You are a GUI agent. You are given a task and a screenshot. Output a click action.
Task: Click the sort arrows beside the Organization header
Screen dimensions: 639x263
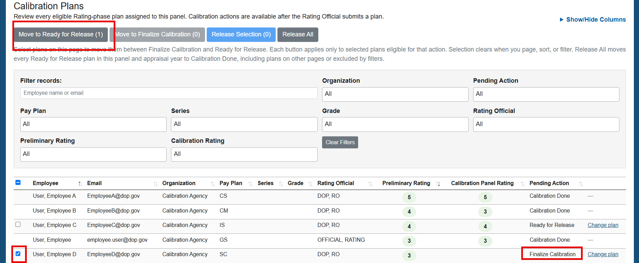point(213,184)
